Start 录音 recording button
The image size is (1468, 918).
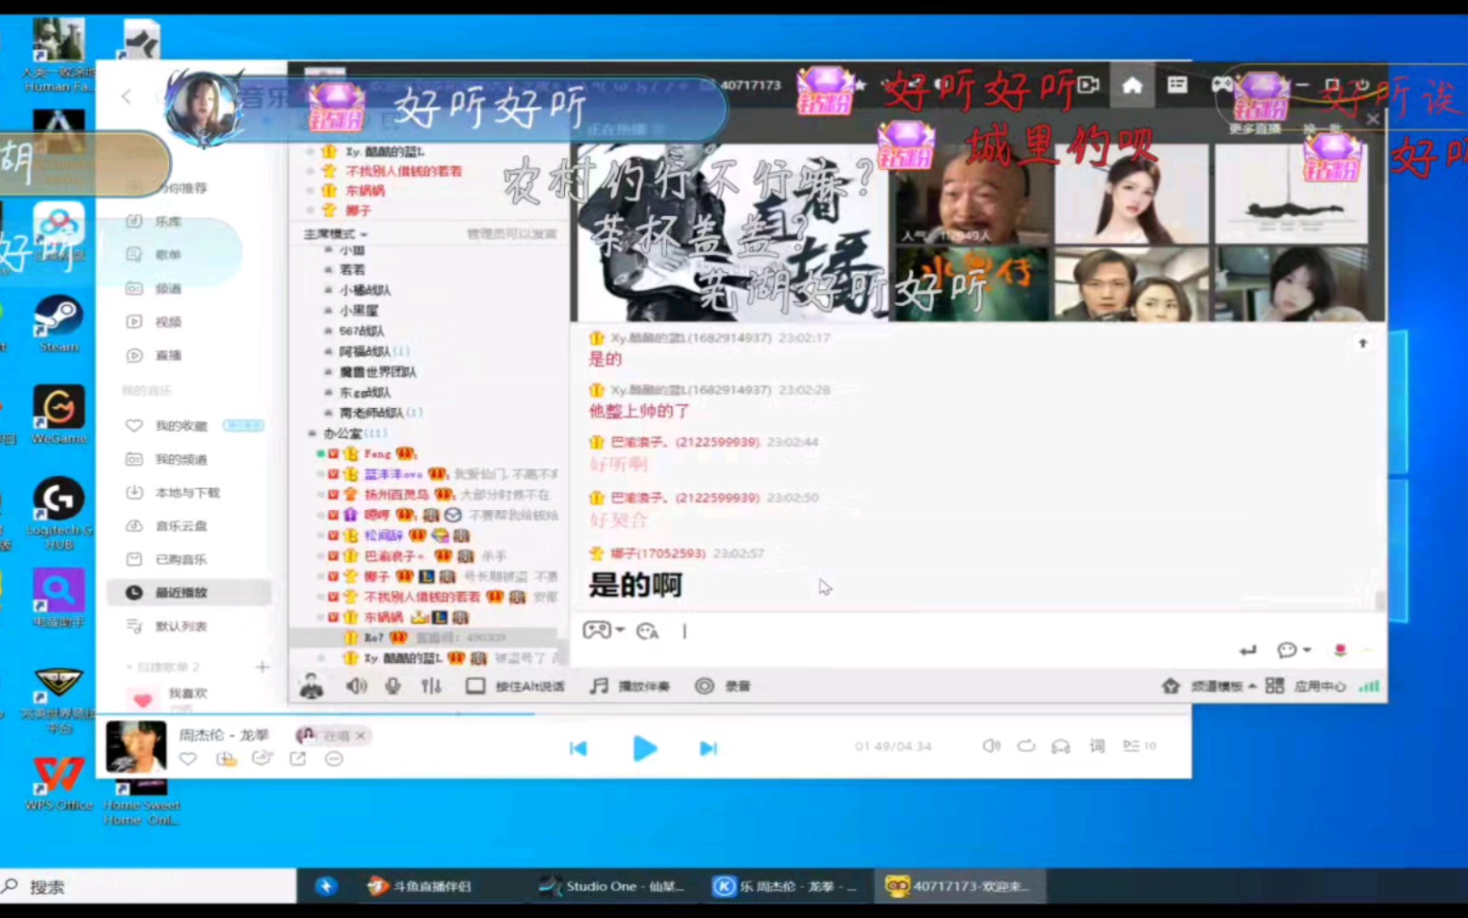(x=723, y=686)
